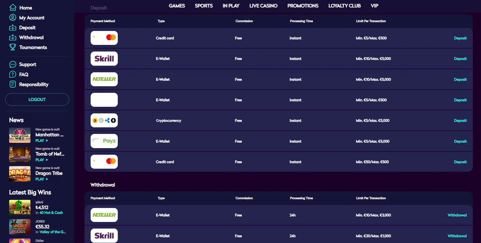Click Deposit link for Payz row
This screenshot has width=481, height=243.
460,141
